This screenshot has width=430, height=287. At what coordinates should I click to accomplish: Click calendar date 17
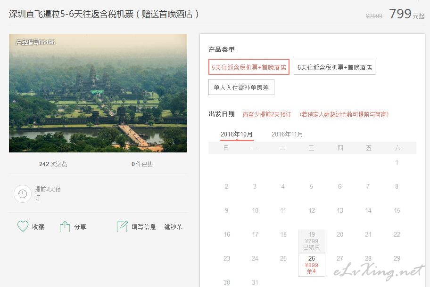tap(255, 234)
